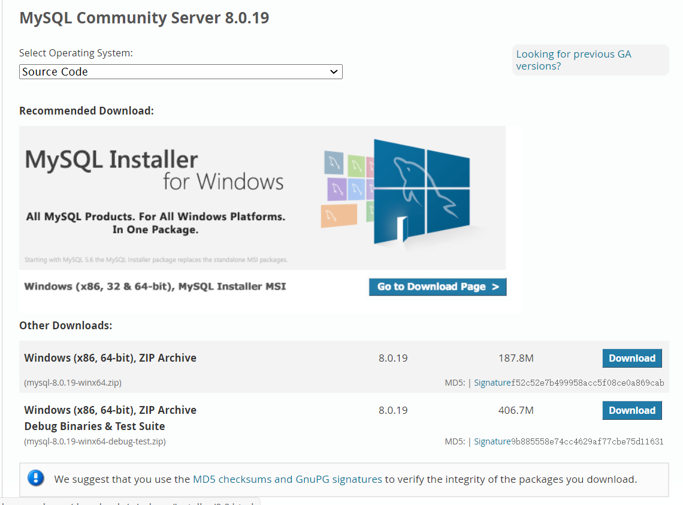The width and height of the screenshot is (683, 505).
Task: Download the 187.8M ZIP Archive
Action: (x=632, y=358)
